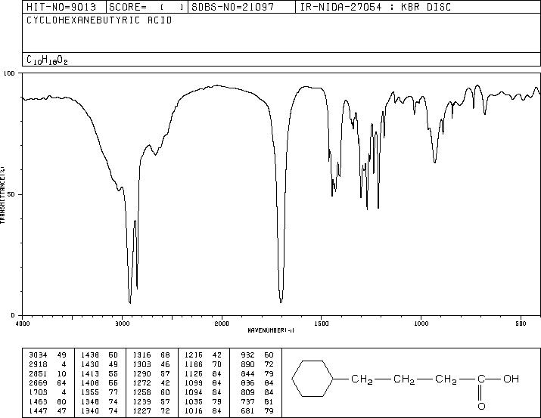Click the 1216 peak entry
Screen dimensions: 541x418
pyautogui.click(x=204, y=355)
